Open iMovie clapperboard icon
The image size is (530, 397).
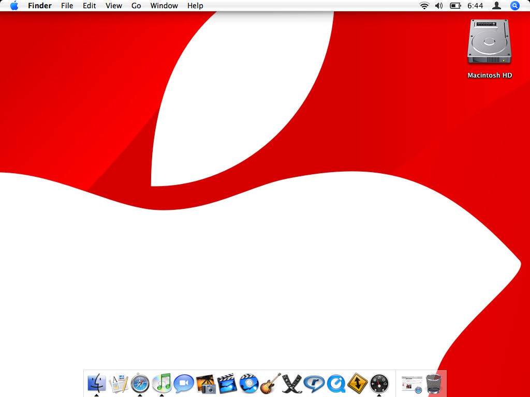click(x=227, y=384)
